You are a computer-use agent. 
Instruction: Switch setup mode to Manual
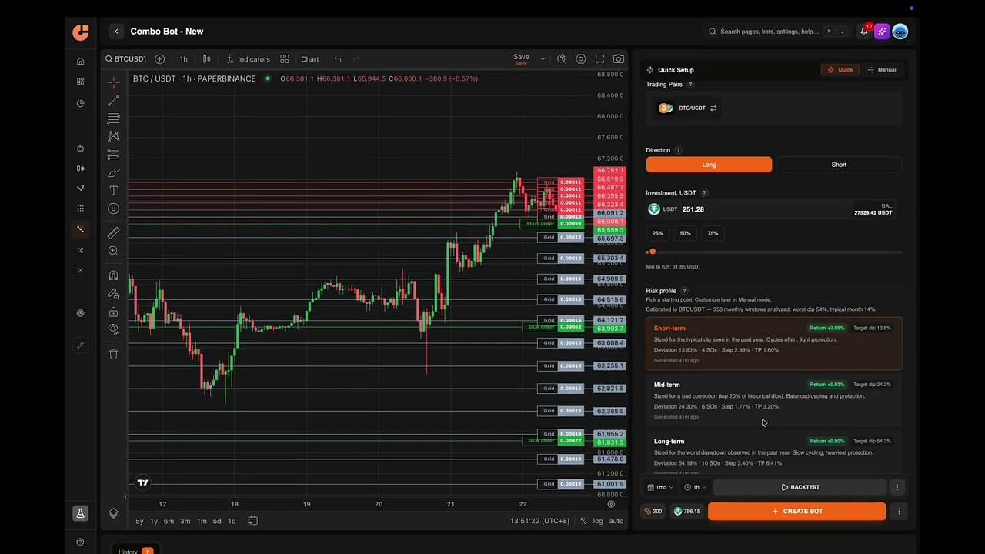[x=882, y=70]
